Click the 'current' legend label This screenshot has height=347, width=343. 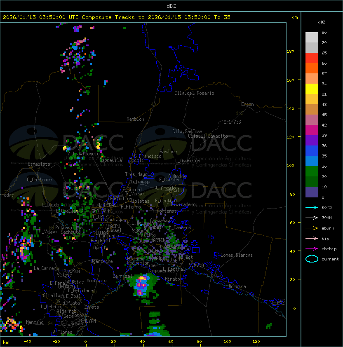pyautogui.click(x=330, y=259)
